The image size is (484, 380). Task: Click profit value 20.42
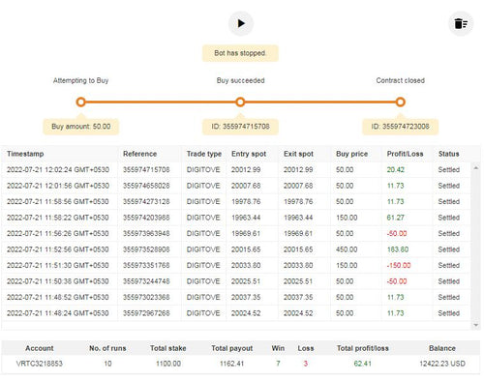click(x=395, y=170)
